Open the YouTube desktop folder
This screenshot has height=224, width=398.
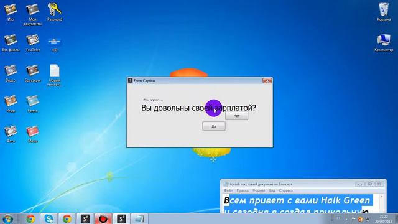click(x=33, y=43)
